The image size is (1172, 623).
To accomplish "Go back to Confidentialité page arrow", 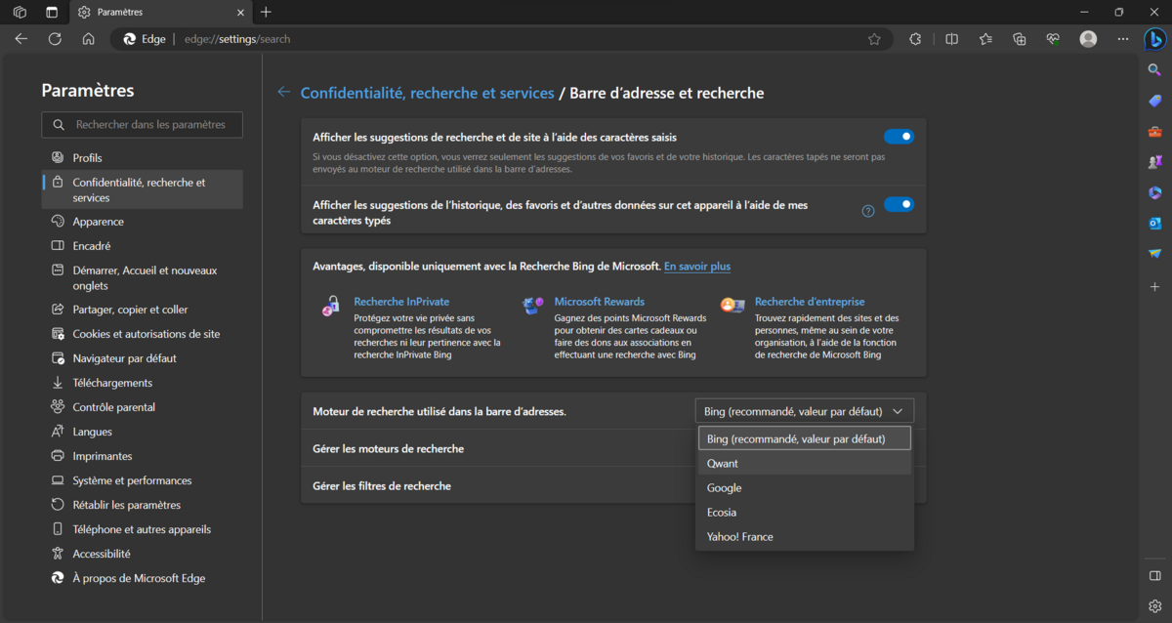I will 283,92.
